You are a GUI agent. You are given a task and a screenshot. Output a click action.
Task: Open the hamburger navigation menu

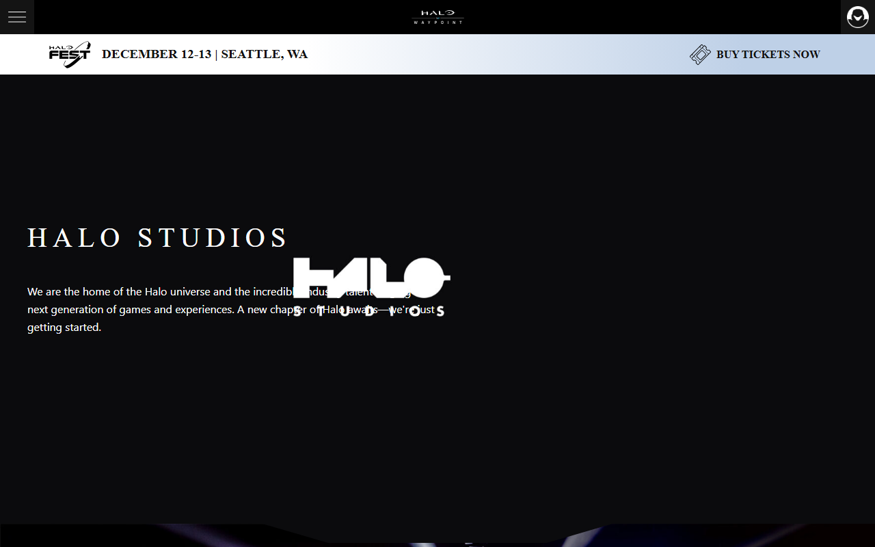click(17, 17)
